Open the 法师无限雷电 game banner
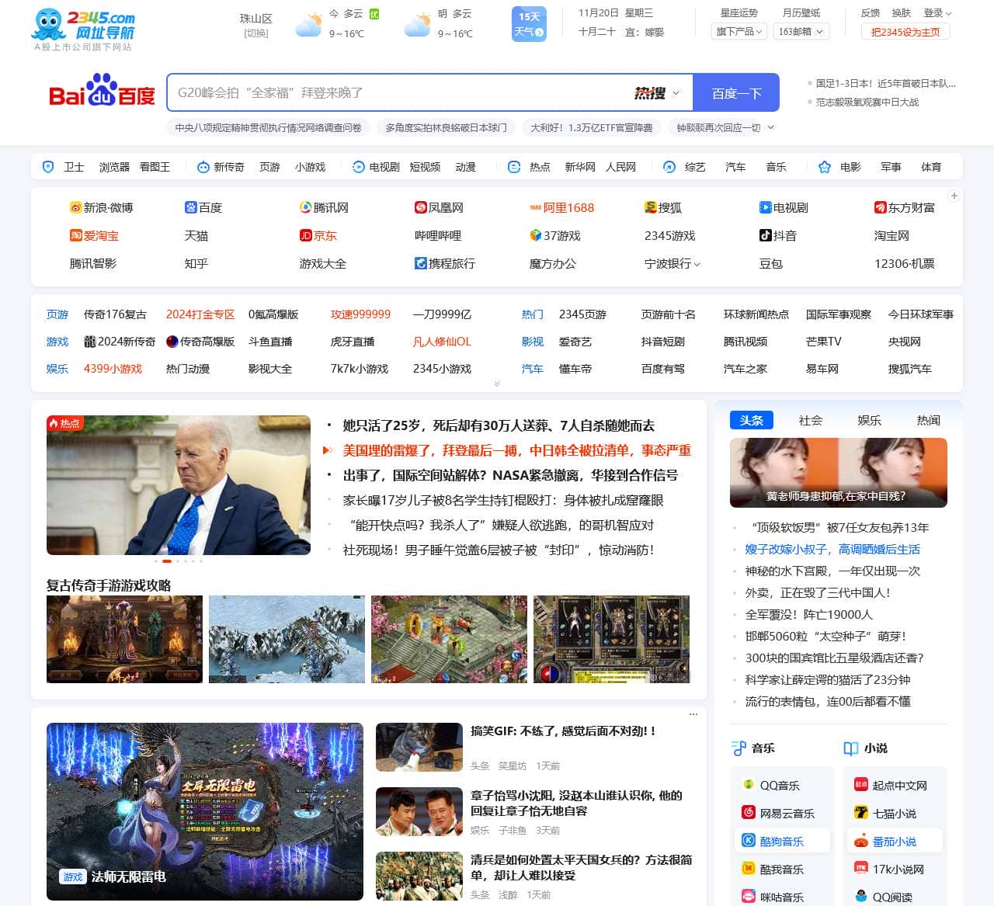 205,811
